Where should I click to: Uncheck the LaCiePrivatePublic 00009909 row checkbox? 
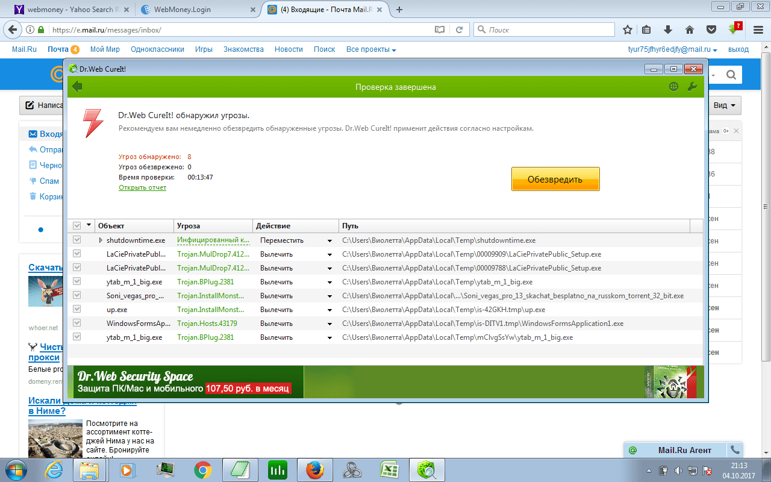(76, 254)
